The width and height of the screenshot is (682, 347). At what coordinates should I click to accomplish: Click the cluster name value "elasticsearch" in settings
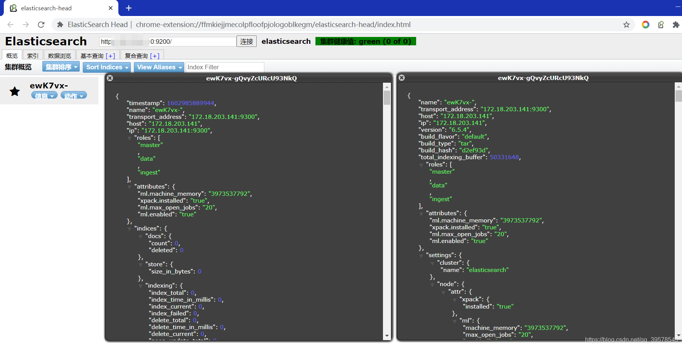point(487,270)
